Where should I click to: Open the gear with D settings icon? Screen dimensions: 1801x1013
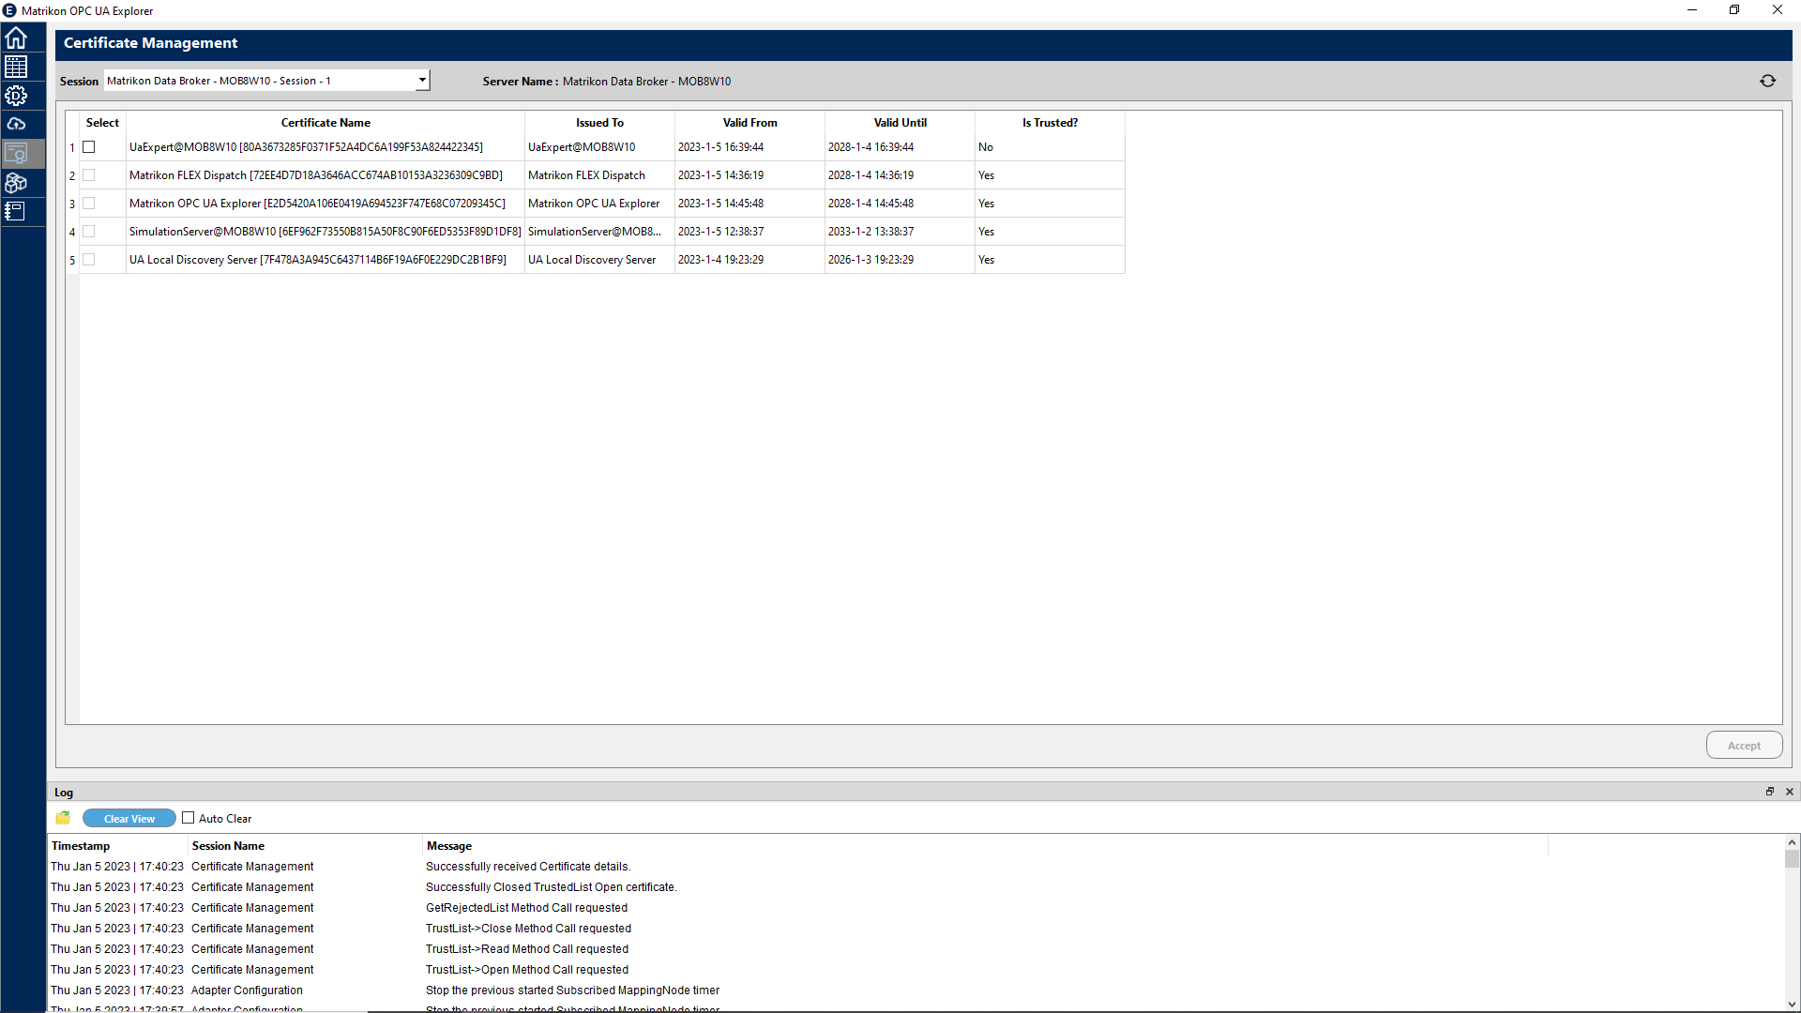pyautogui.click(x=16, y=96)
